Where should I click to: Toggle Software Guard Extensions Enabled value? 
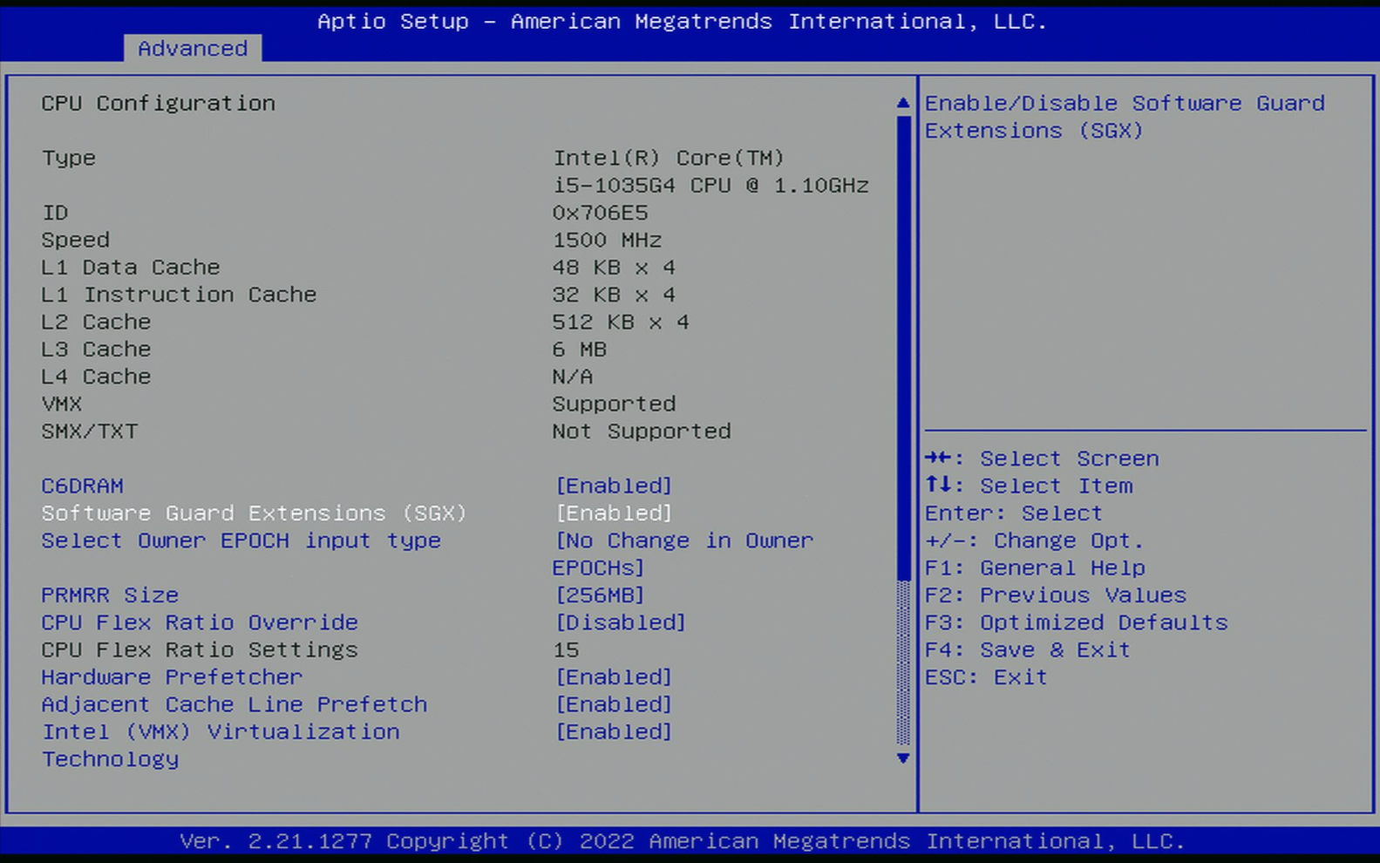pyautogui.click(x=614, y=513)
